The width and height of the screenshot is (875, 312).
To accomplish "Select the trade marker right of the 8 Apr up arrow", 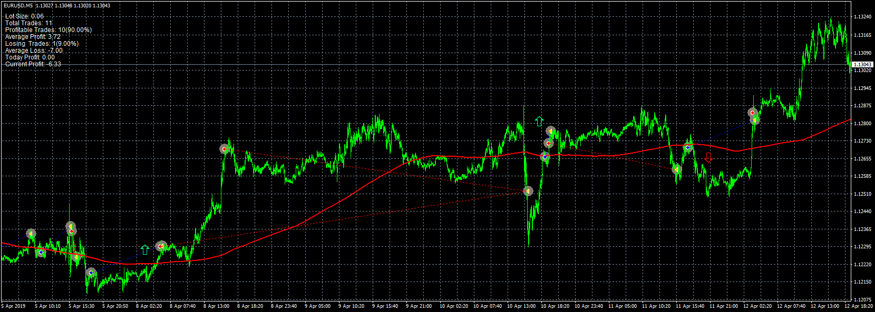I will pyautogui.click(x=161, y=246).
